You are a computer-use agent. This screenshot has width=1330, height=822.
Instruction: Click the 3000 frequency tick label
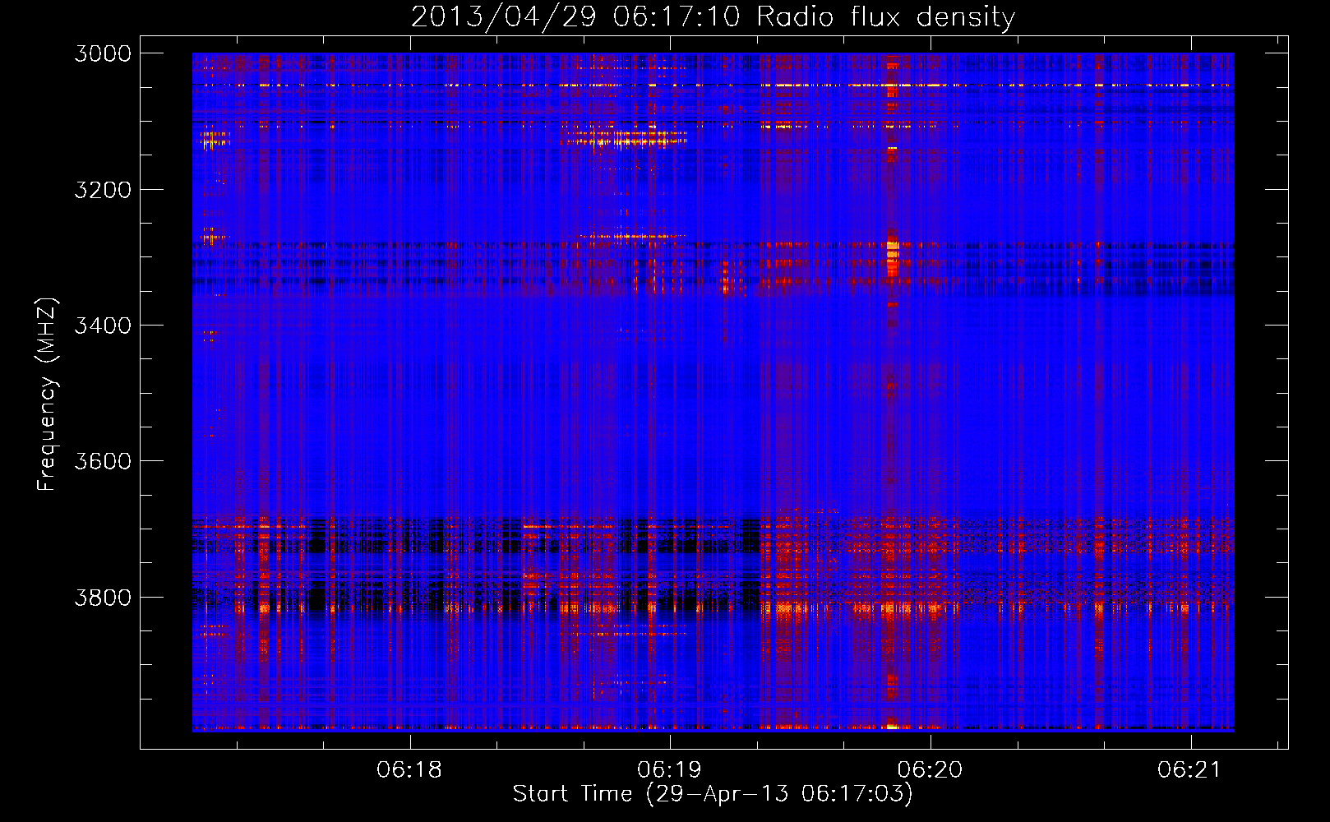click(103, 53)
